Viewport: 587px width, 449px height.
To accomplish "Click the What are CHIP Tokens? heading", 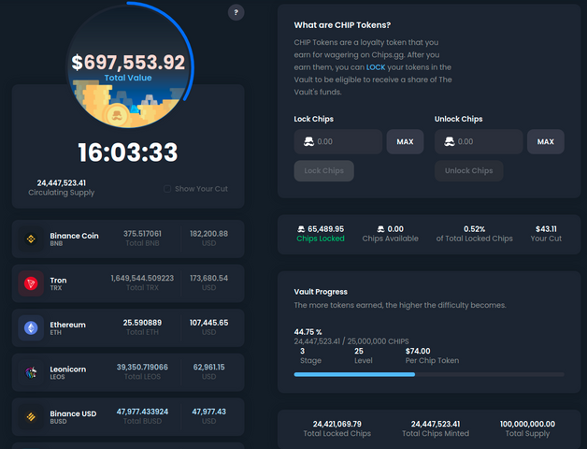I will (x=342, y=25).
